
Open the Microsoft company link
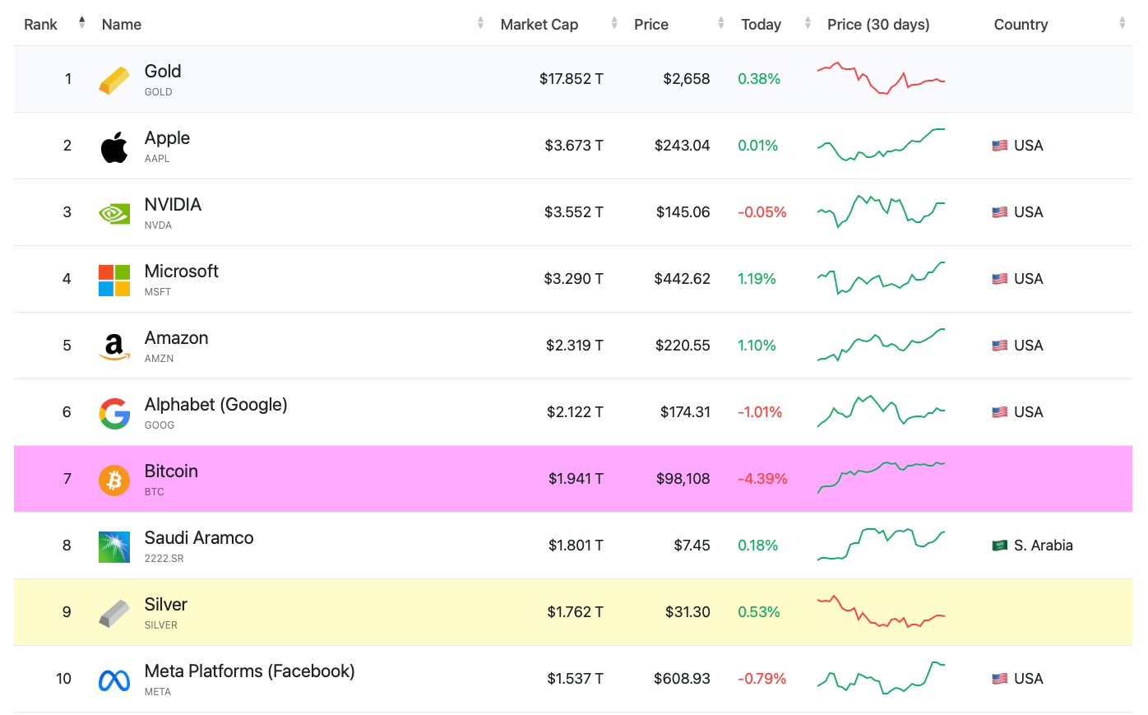click(x=182, y=272)
